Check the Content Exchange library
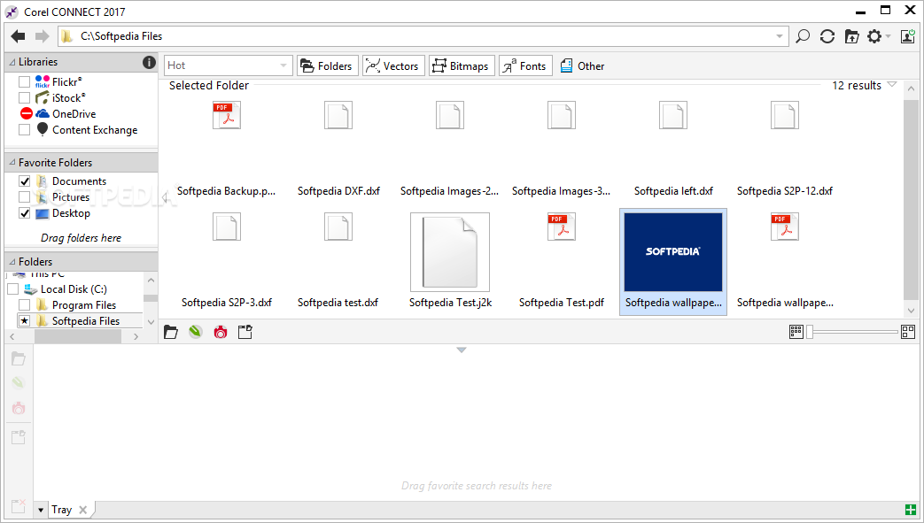This screenshot has height=523, width=924. [24, 129]
